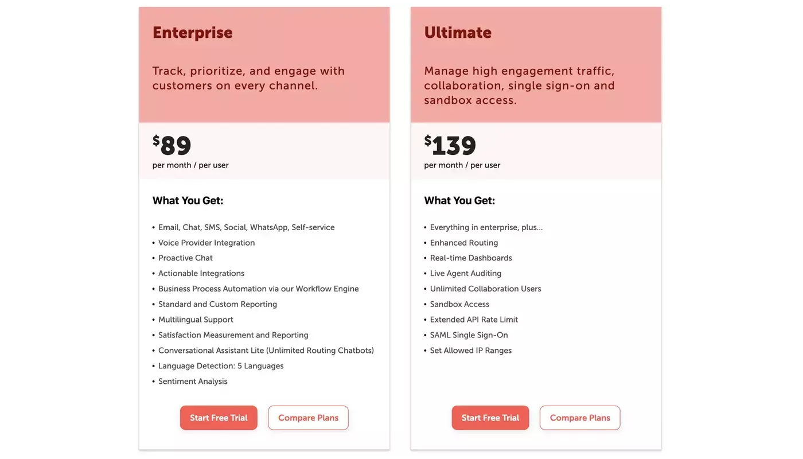Click the $139 Ultimate price
This screenshot has width=803, height=459.
tap(450, 146)
